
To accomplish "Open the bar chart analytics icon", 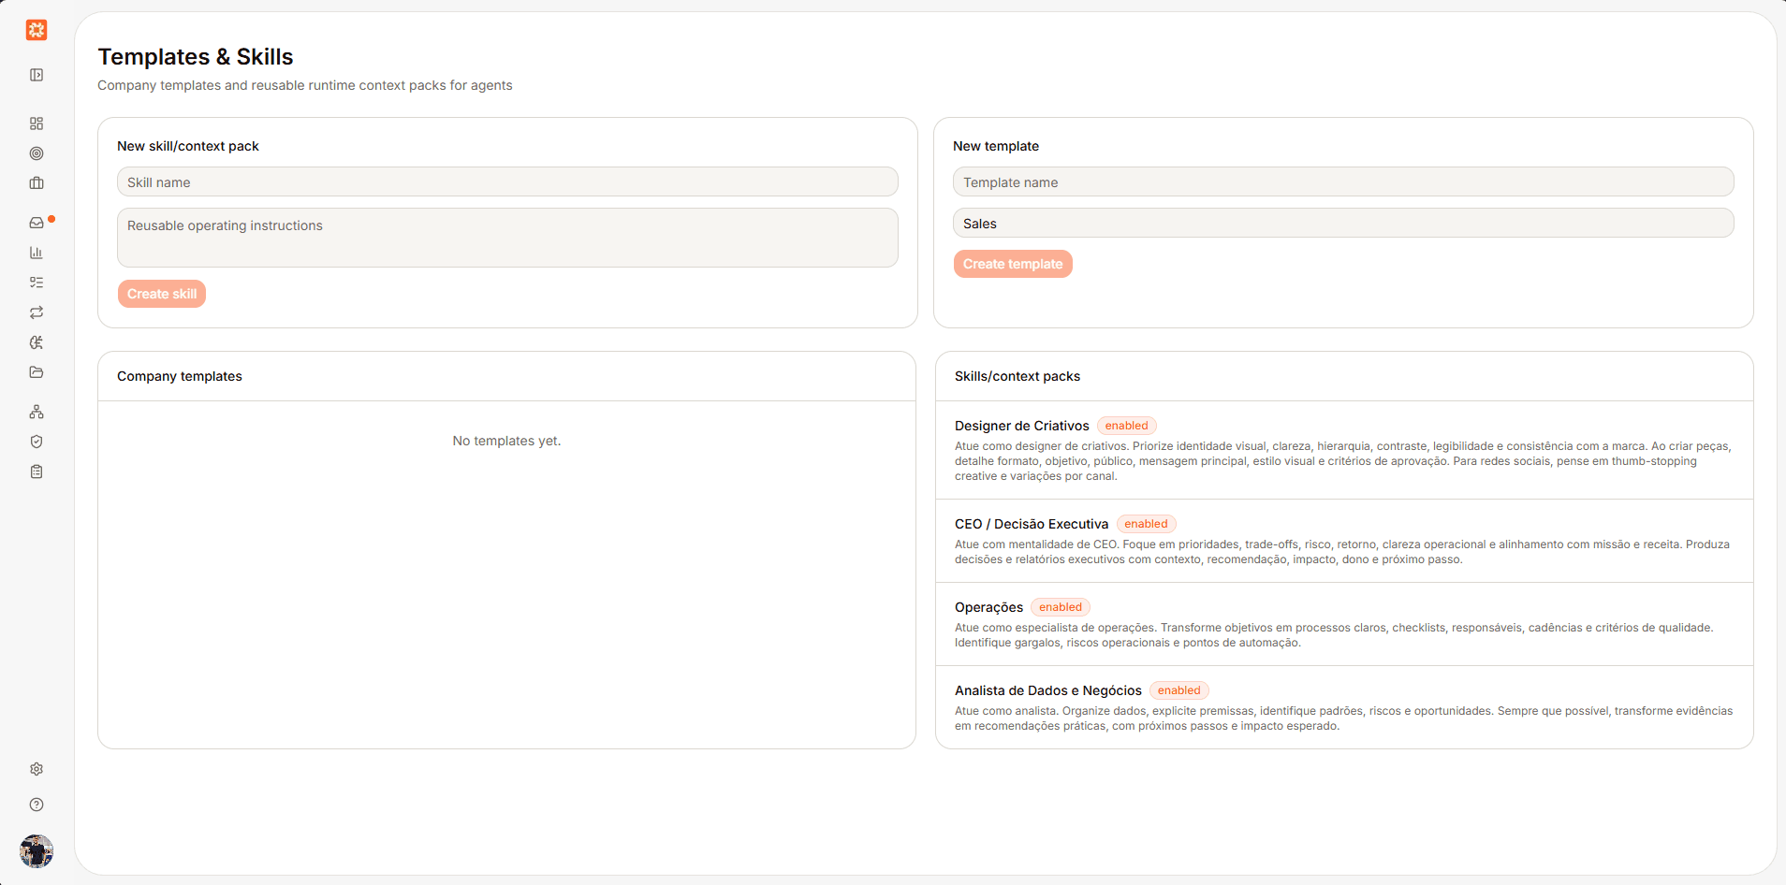I will (37, 253).
